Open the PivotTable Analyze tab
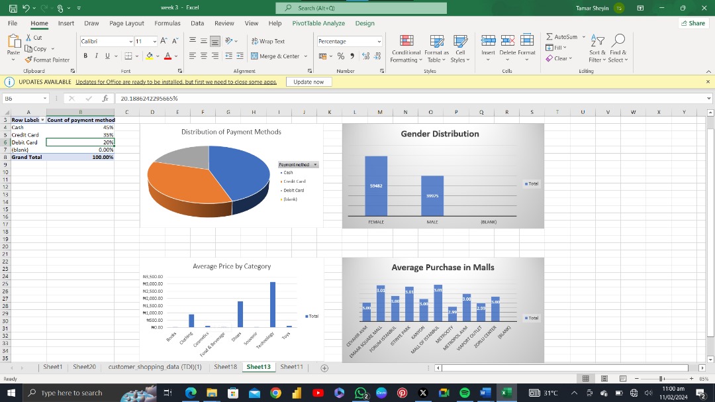715x402 pixels. 318,23
